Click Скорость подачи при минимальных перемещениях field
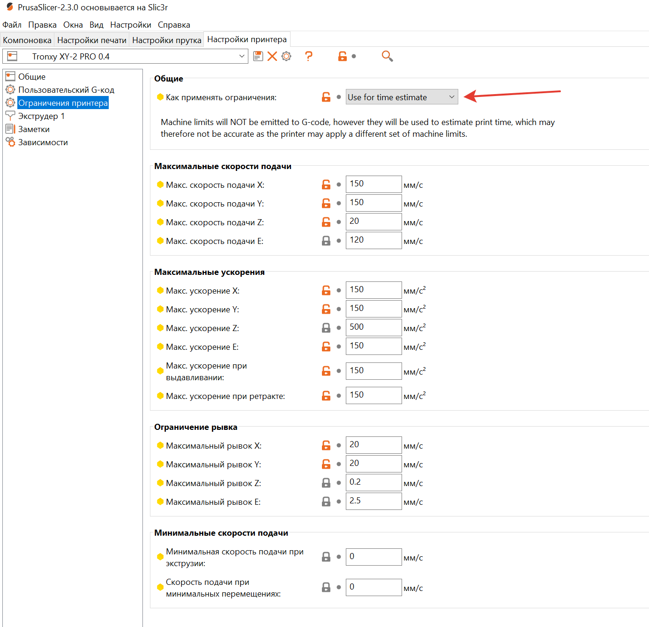649x627 pixels. (373, 587)
